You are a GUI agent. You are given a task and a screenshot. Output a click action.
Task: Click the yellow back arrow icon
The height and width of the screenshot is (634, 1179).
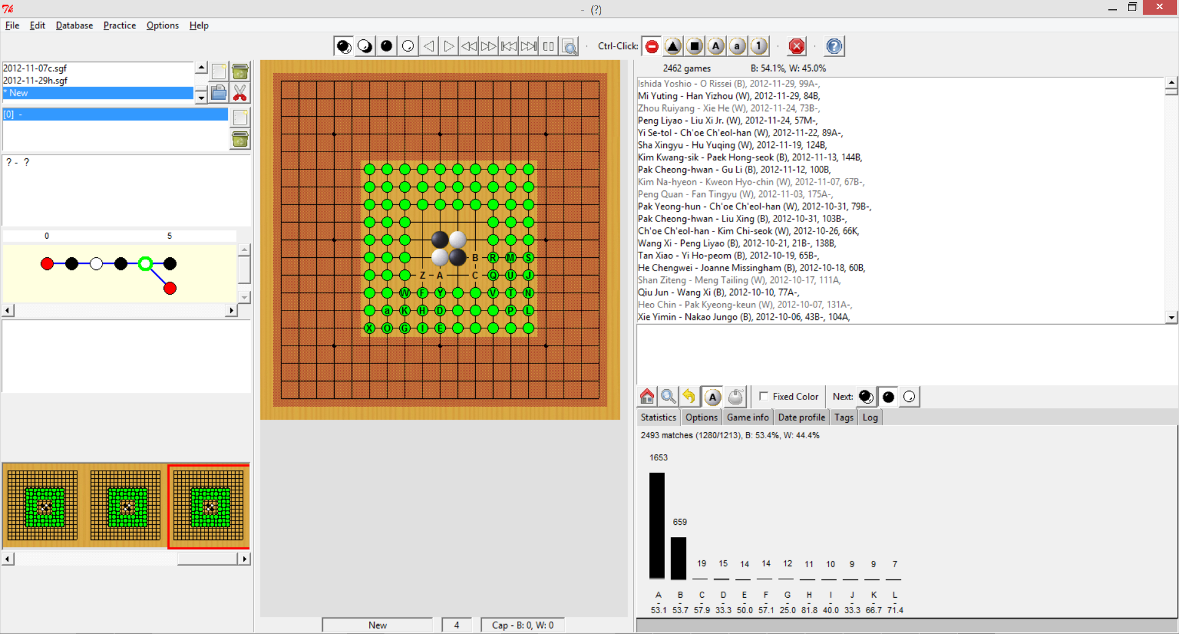click(x=690, y=396)
